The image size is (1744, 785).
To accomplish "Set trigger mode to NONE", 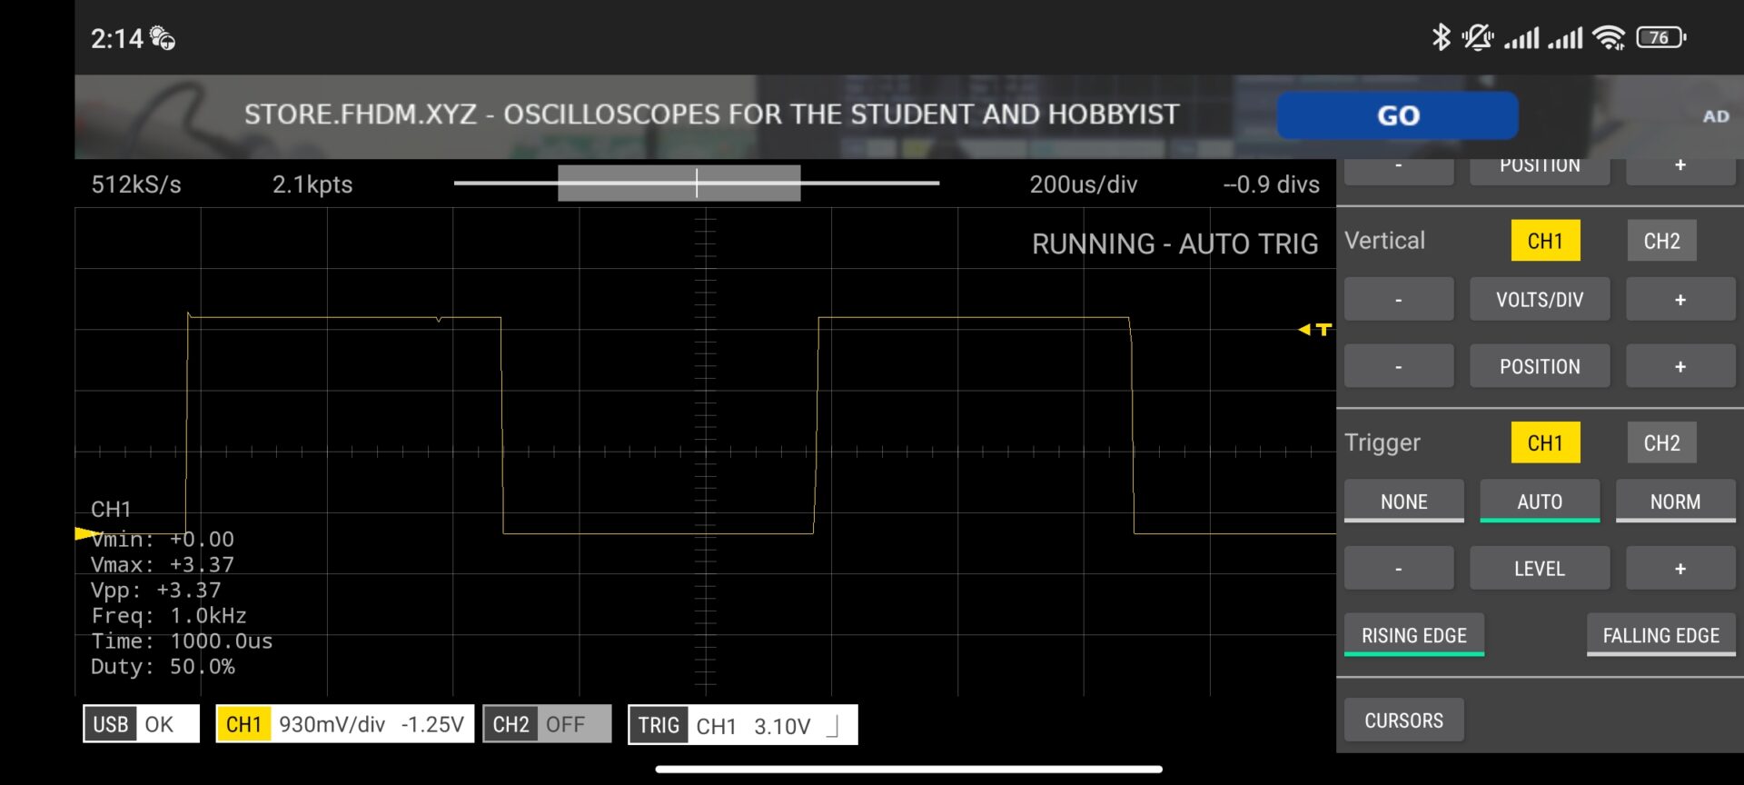I will click(x=1403, y=502).
